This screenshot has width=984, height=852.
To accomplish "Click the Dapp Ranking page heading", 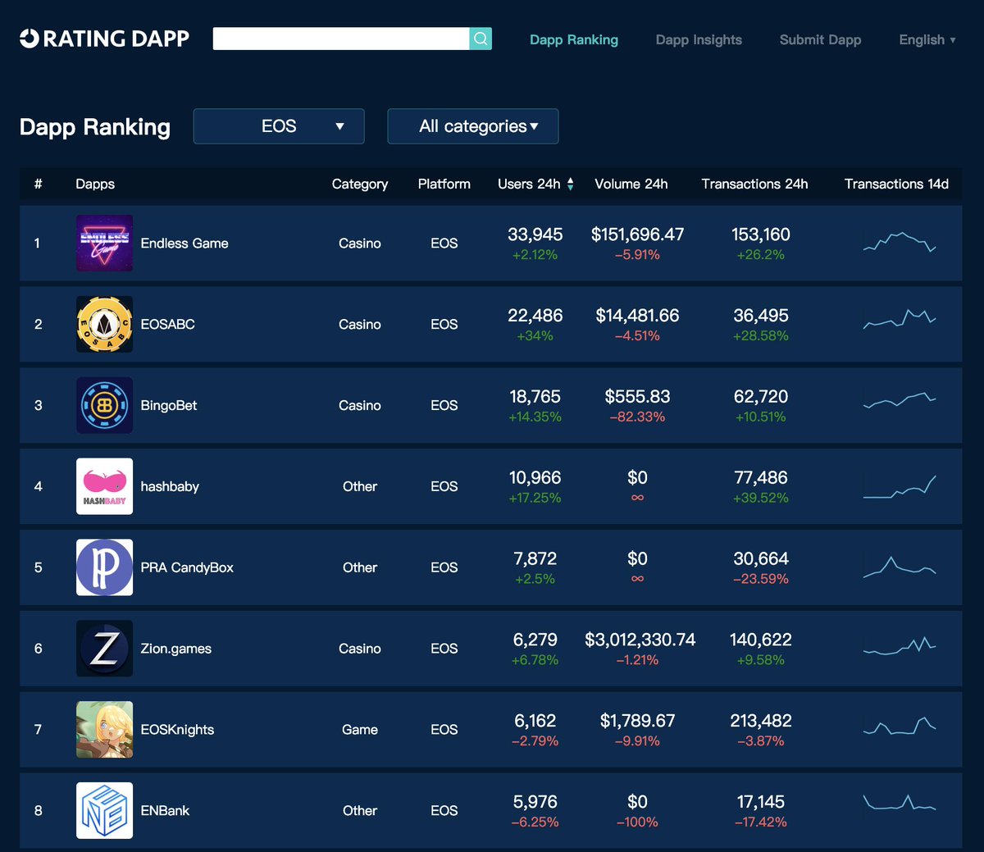I will pyautogui.click(x=95, y=127).
